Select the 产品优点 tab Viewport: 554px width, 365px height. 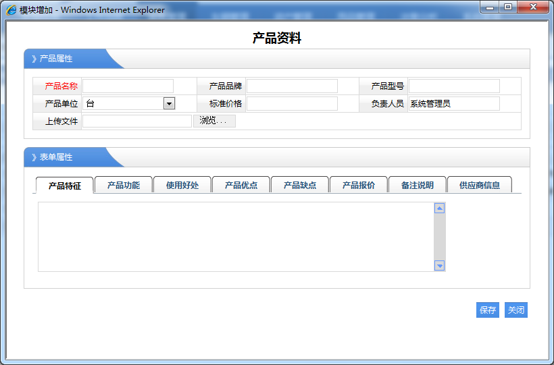coord(241,185)
